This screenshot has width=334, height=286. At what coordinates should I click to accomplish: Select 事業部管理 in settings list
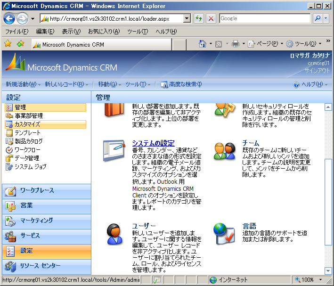(x=45, y=116)
